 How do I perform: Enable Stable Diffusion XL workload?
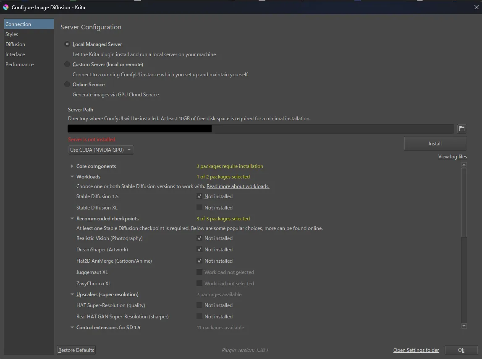[199, 207]
